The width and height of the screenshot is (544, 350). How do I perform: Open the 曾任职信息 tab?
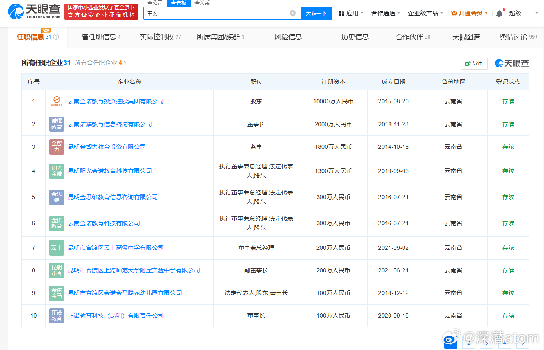pyautogui.click(x=101, y=37)
